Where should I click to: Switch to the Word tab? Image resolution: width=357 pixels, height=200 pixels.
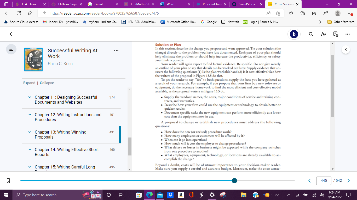click(x=175, y=4)
